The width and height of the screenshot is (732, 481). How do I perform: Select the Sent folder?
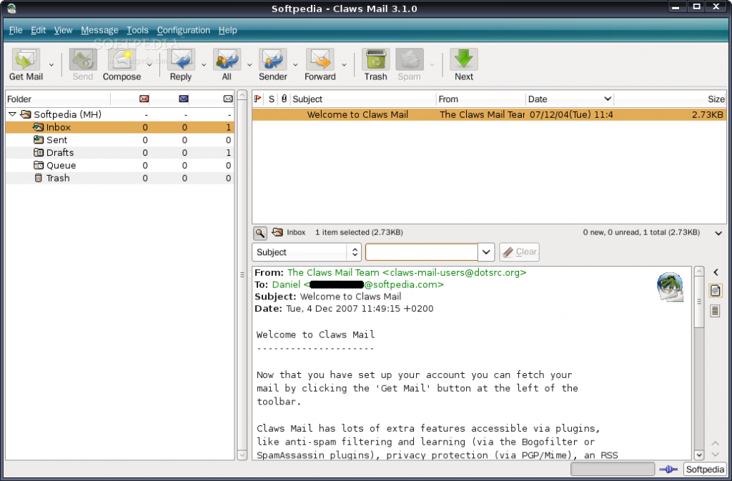pos(119,140)
